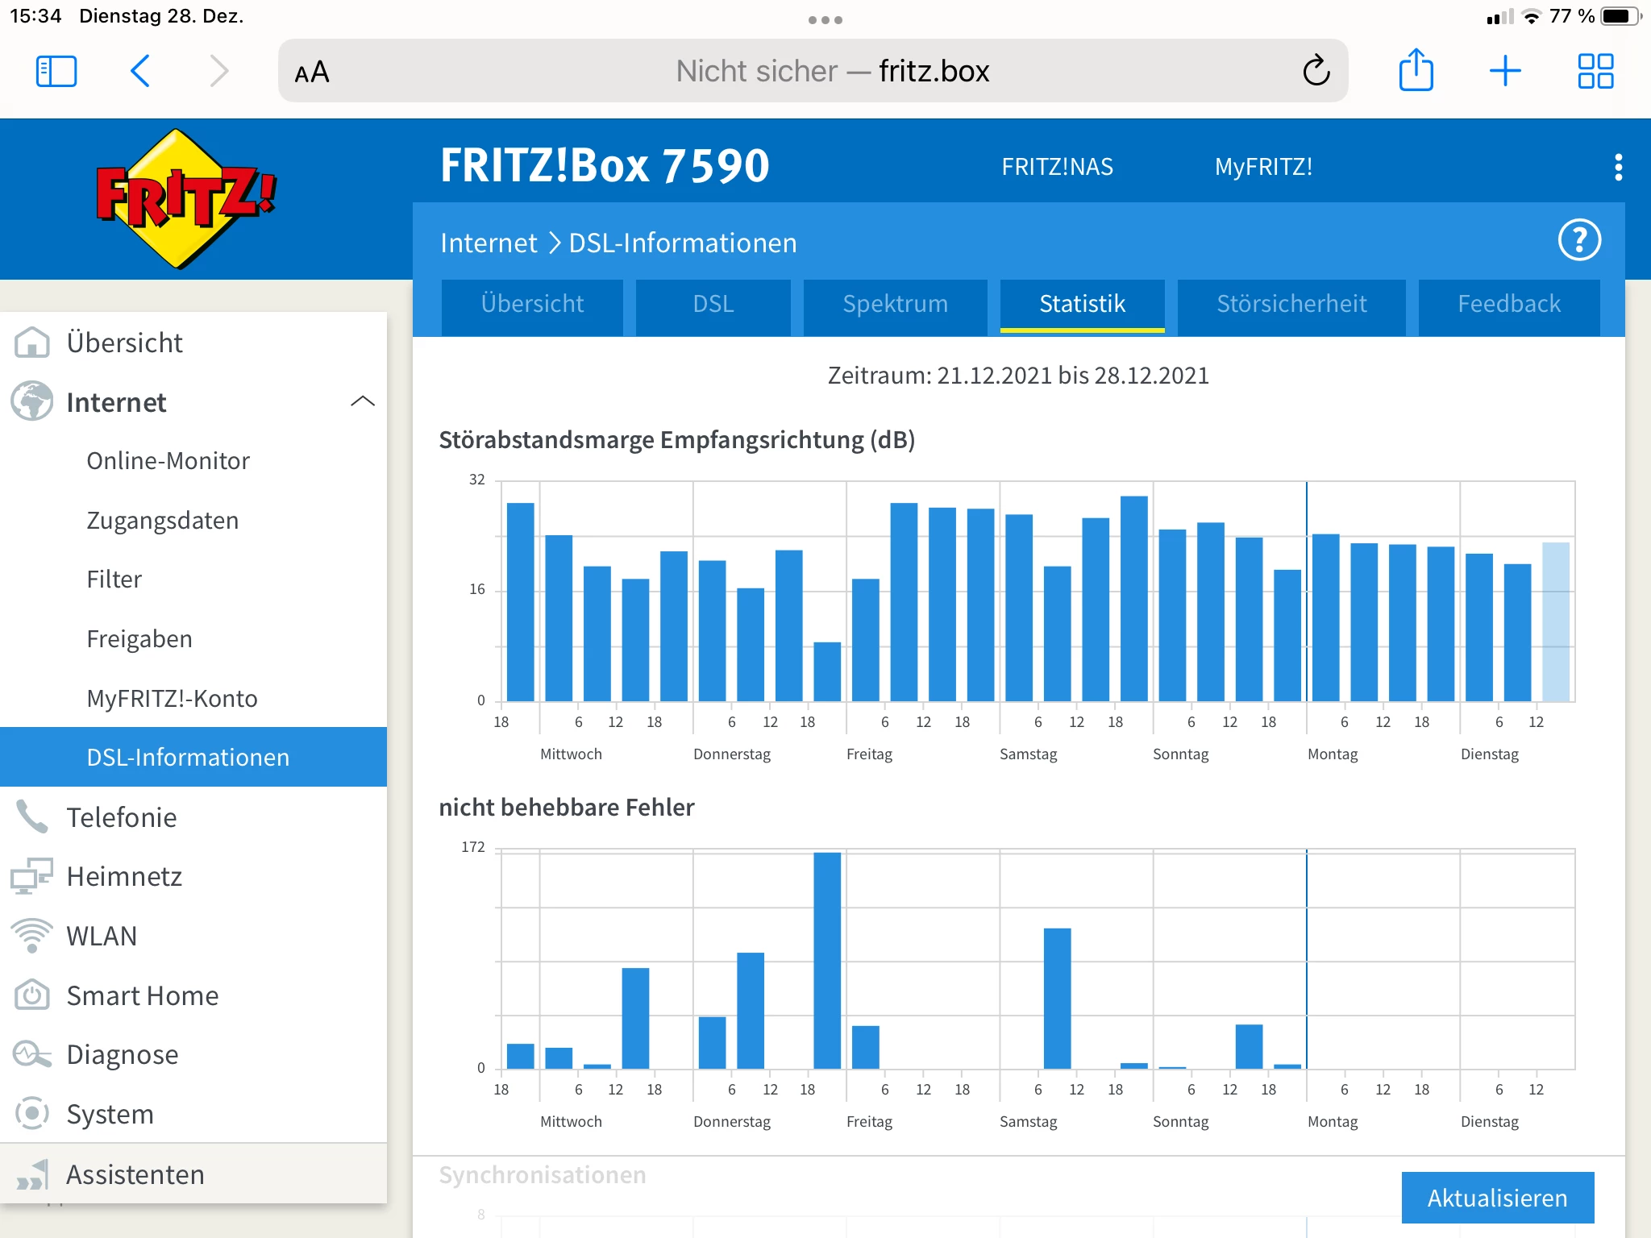Tap the fritz.box address bar
This screenshot has height=1238, width=1651.
coord(830,71)
